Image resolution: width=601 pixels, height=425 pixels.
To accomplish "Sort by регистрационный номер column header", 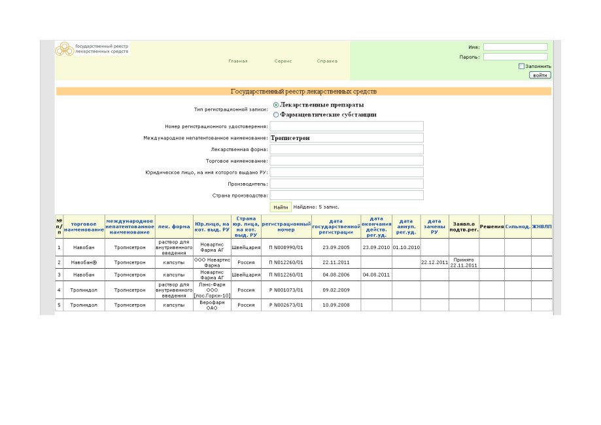I will [x=286, y=227].
